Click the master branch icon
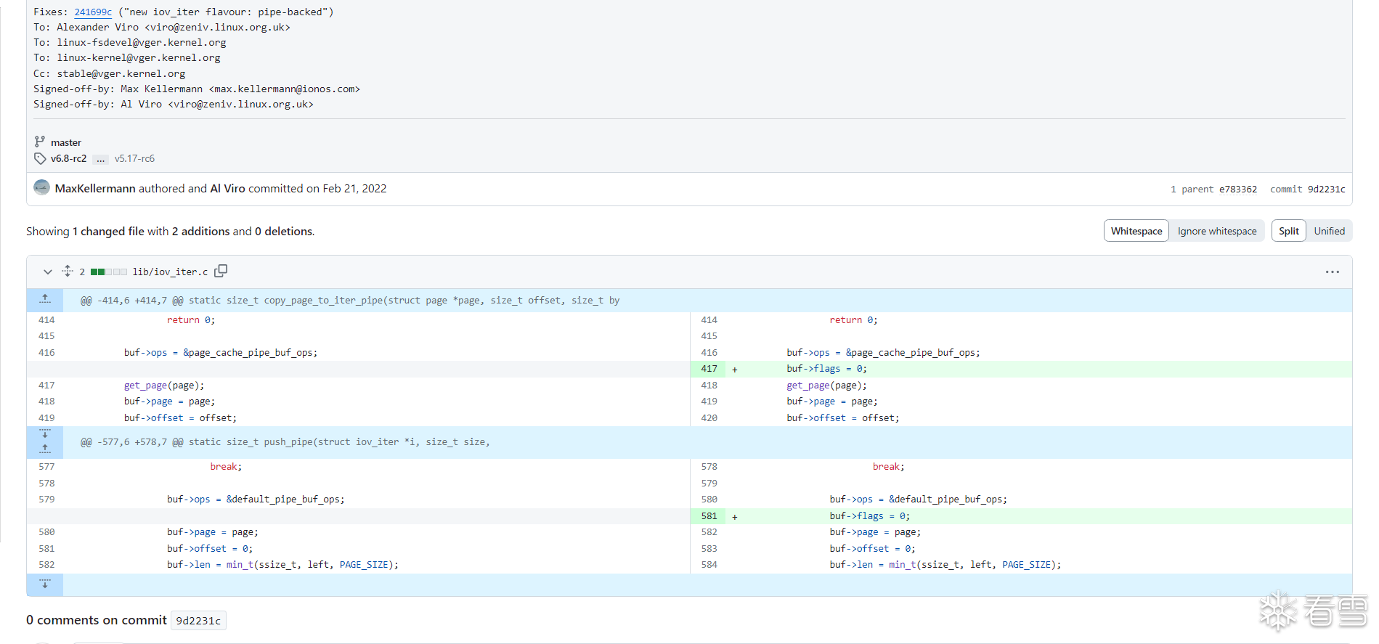The height and width of the screenshot is (644, 1379). pos(40,142)
